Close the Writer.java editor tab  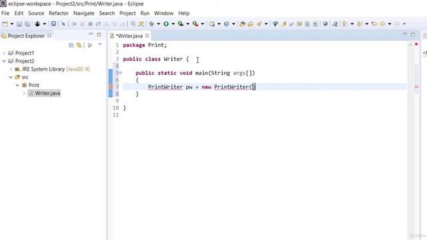pyautogui.click(x=147, y=35)
